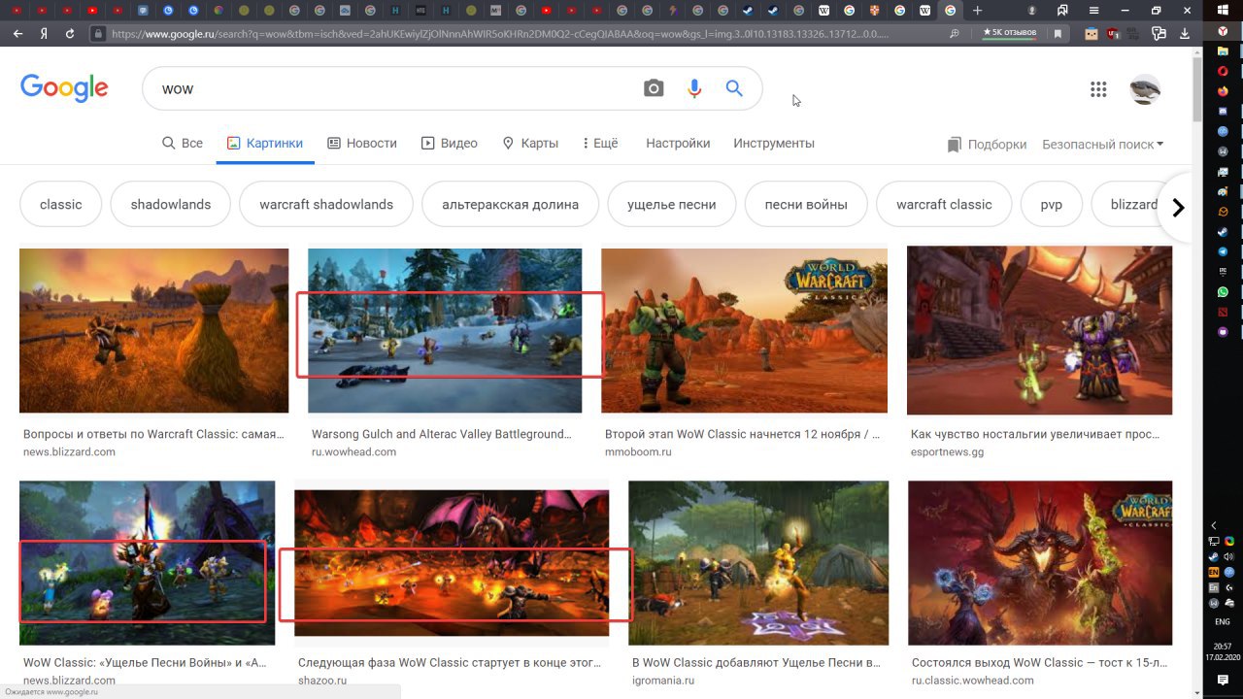Select the 'shadowlands' suggestion chip

tap(171, 204)
